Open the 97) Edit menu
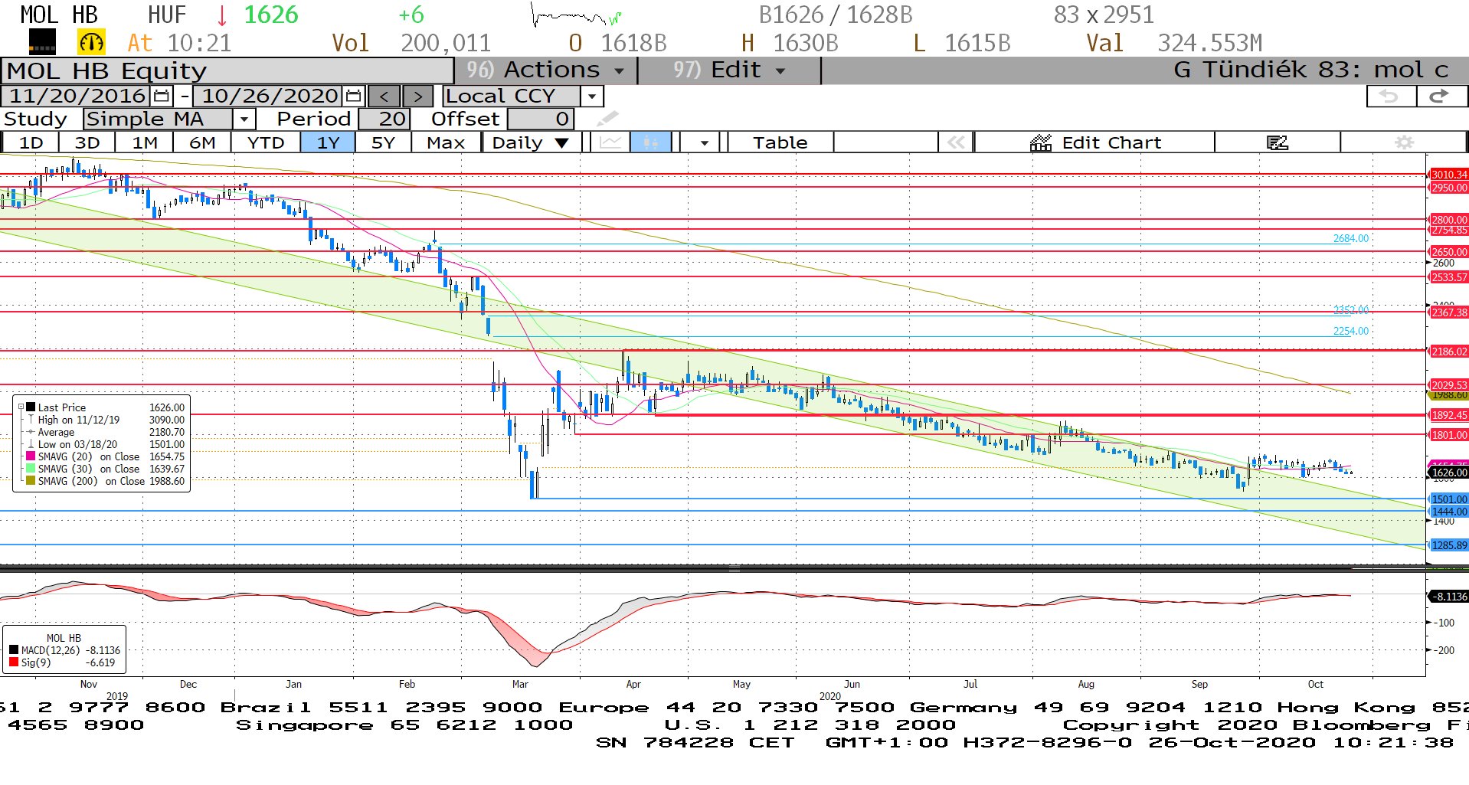The width and height of the screenshot is (1469, 785). [x=729, y=70]
